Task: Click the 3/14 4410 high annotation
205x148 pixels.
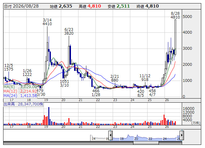Action: pyautogui.click(x=47, y=22)
